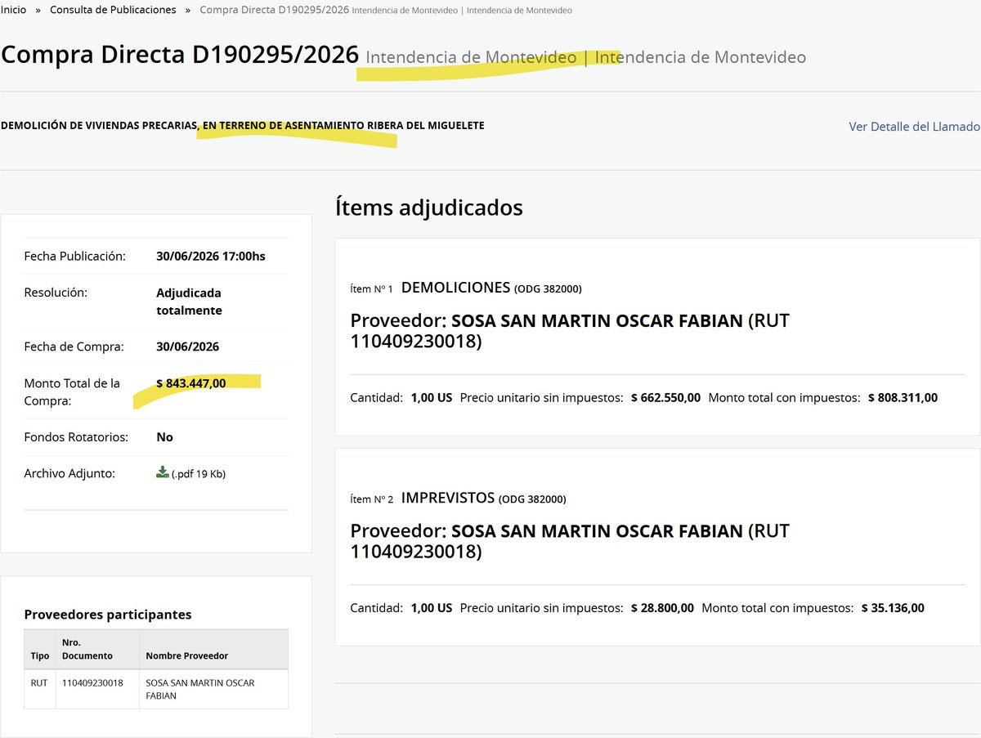Click unit price $ 662.550,00
The image size is (981, 738).
665,398
